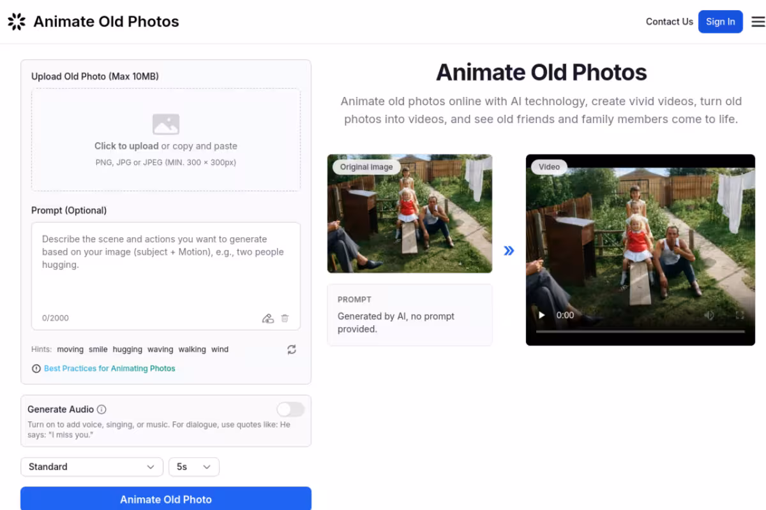Open the hamburger menu
Screen dimensions: 766x510
tap(758, 22)
